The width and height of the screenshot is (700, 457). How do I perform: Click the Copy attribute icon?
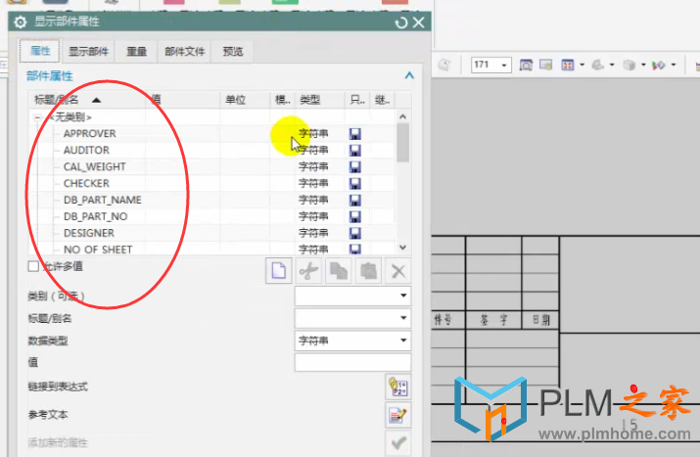pos(339,270)
